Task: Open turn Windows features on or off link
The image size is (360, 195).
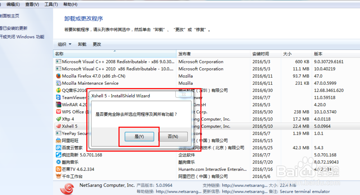Action: point(22,37)
